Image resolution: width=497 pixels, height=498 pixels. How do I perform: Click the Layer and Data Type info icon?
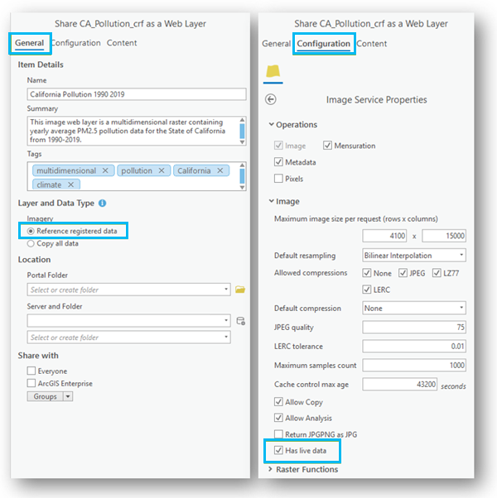[102, 204]
